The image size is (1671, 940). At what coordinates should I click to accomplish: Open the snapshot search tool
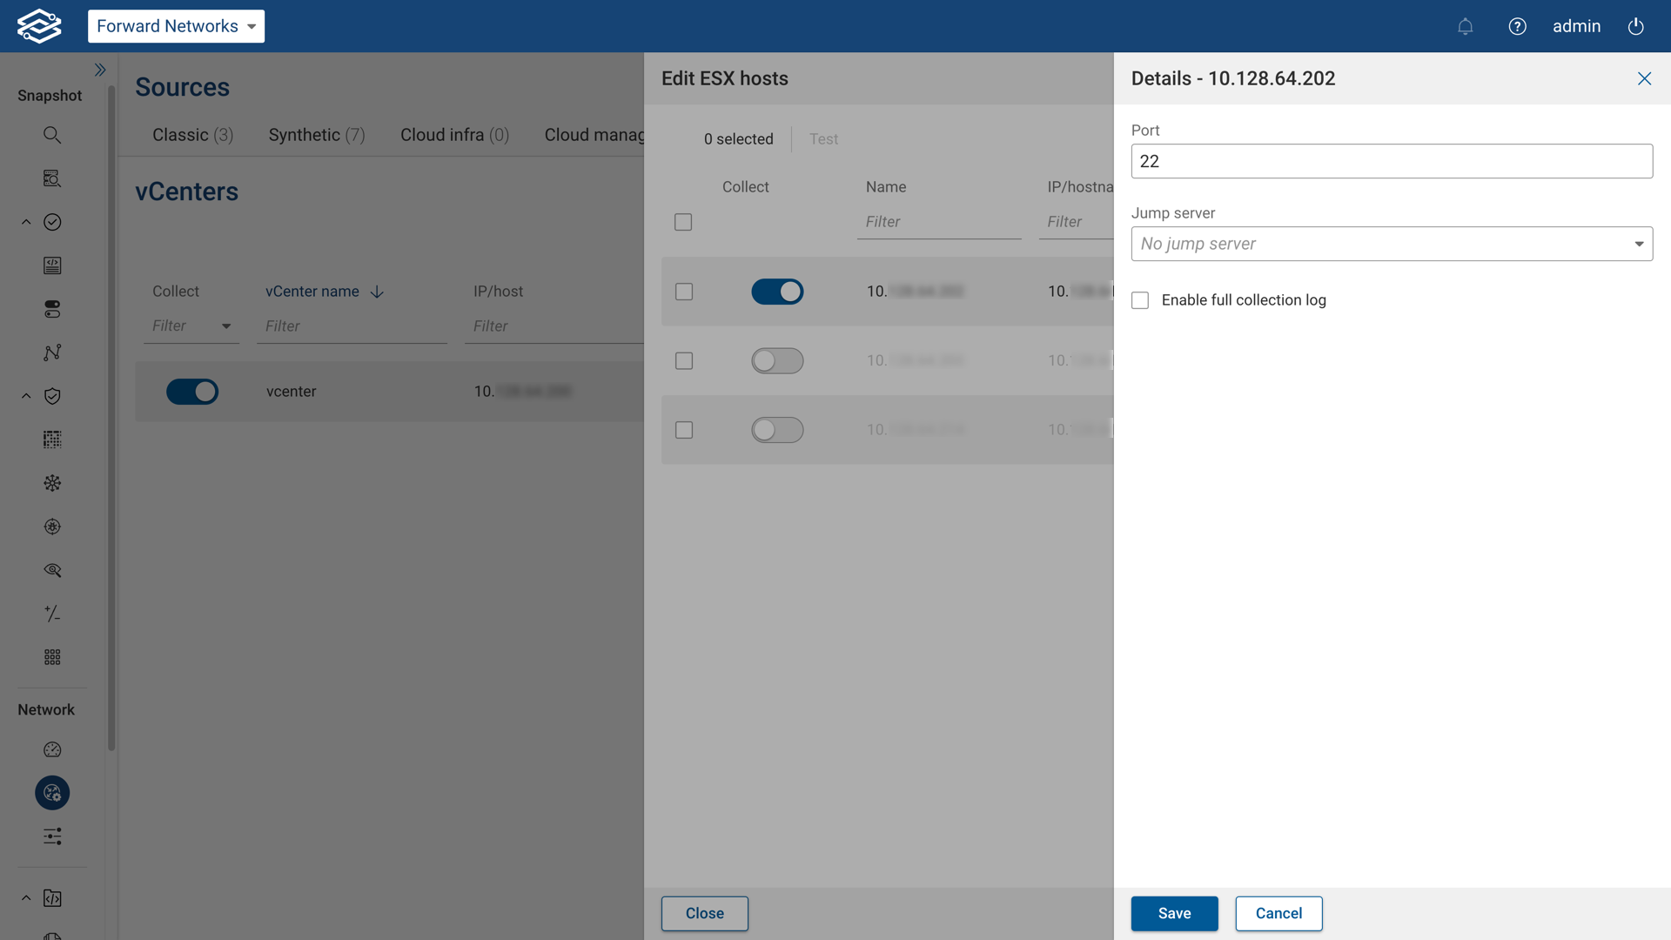(52, 135)
